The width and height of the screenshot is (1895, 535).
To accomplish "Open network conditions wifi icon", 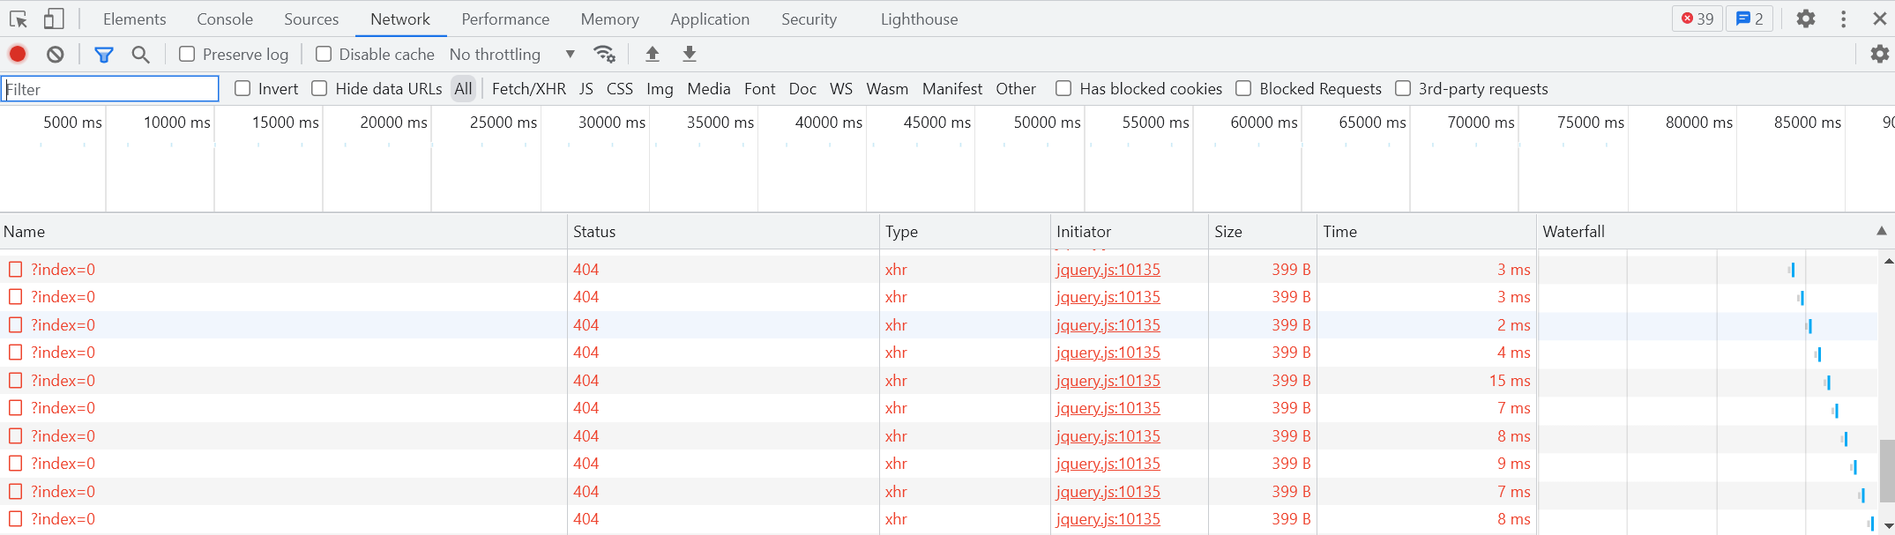I will click(604, 55).
